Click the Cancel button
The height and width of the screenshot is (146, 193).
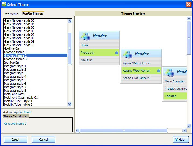pyautogui.click(x=43, y=140)
